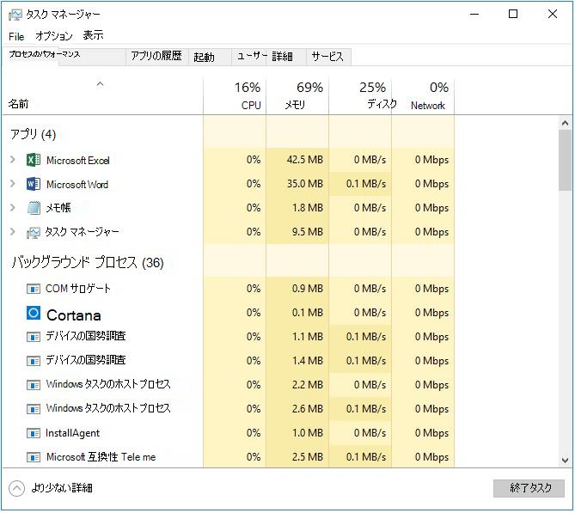Click the scrollbar down arrow

(x=565, y=461)
